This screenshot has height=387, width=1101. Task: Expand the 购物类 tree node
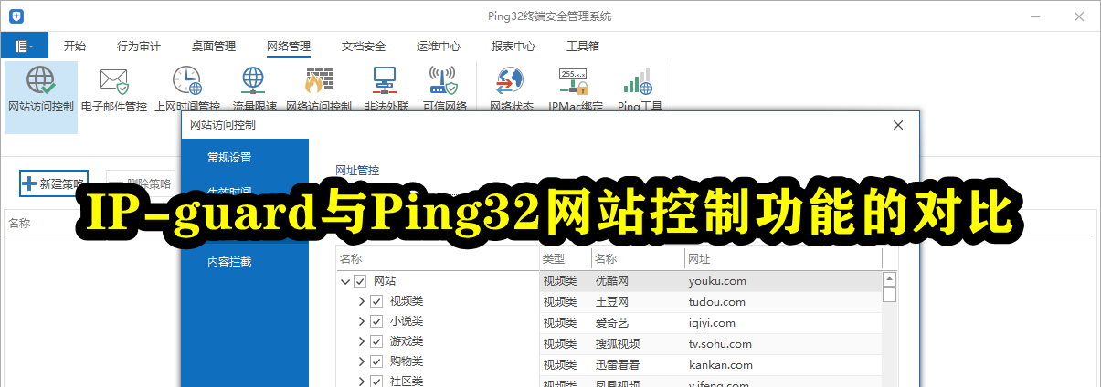[361, 361]
